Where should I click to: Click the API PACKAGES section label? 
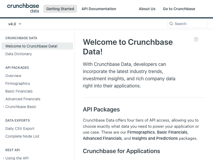click(17, 68)
